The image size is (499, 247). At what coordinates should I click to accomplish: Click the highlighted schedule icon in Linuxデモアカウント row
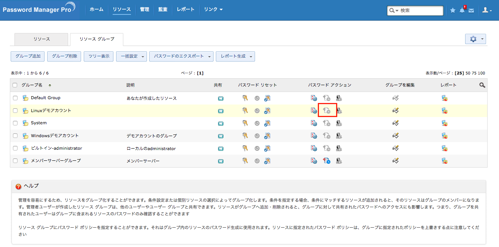tap(327, 111)
